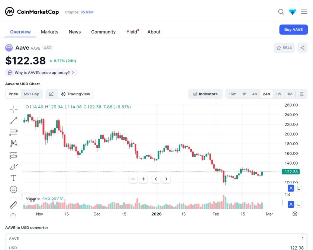The width and height of the screenshot is (313, 250).
Task: Open chart settings gear below price scale
Action: 295,214
